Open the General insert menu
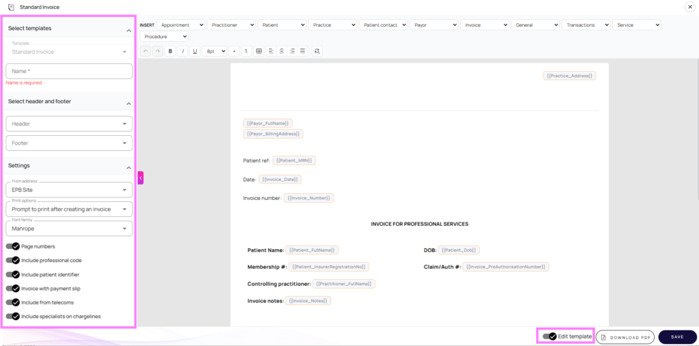 pos(535,25)
